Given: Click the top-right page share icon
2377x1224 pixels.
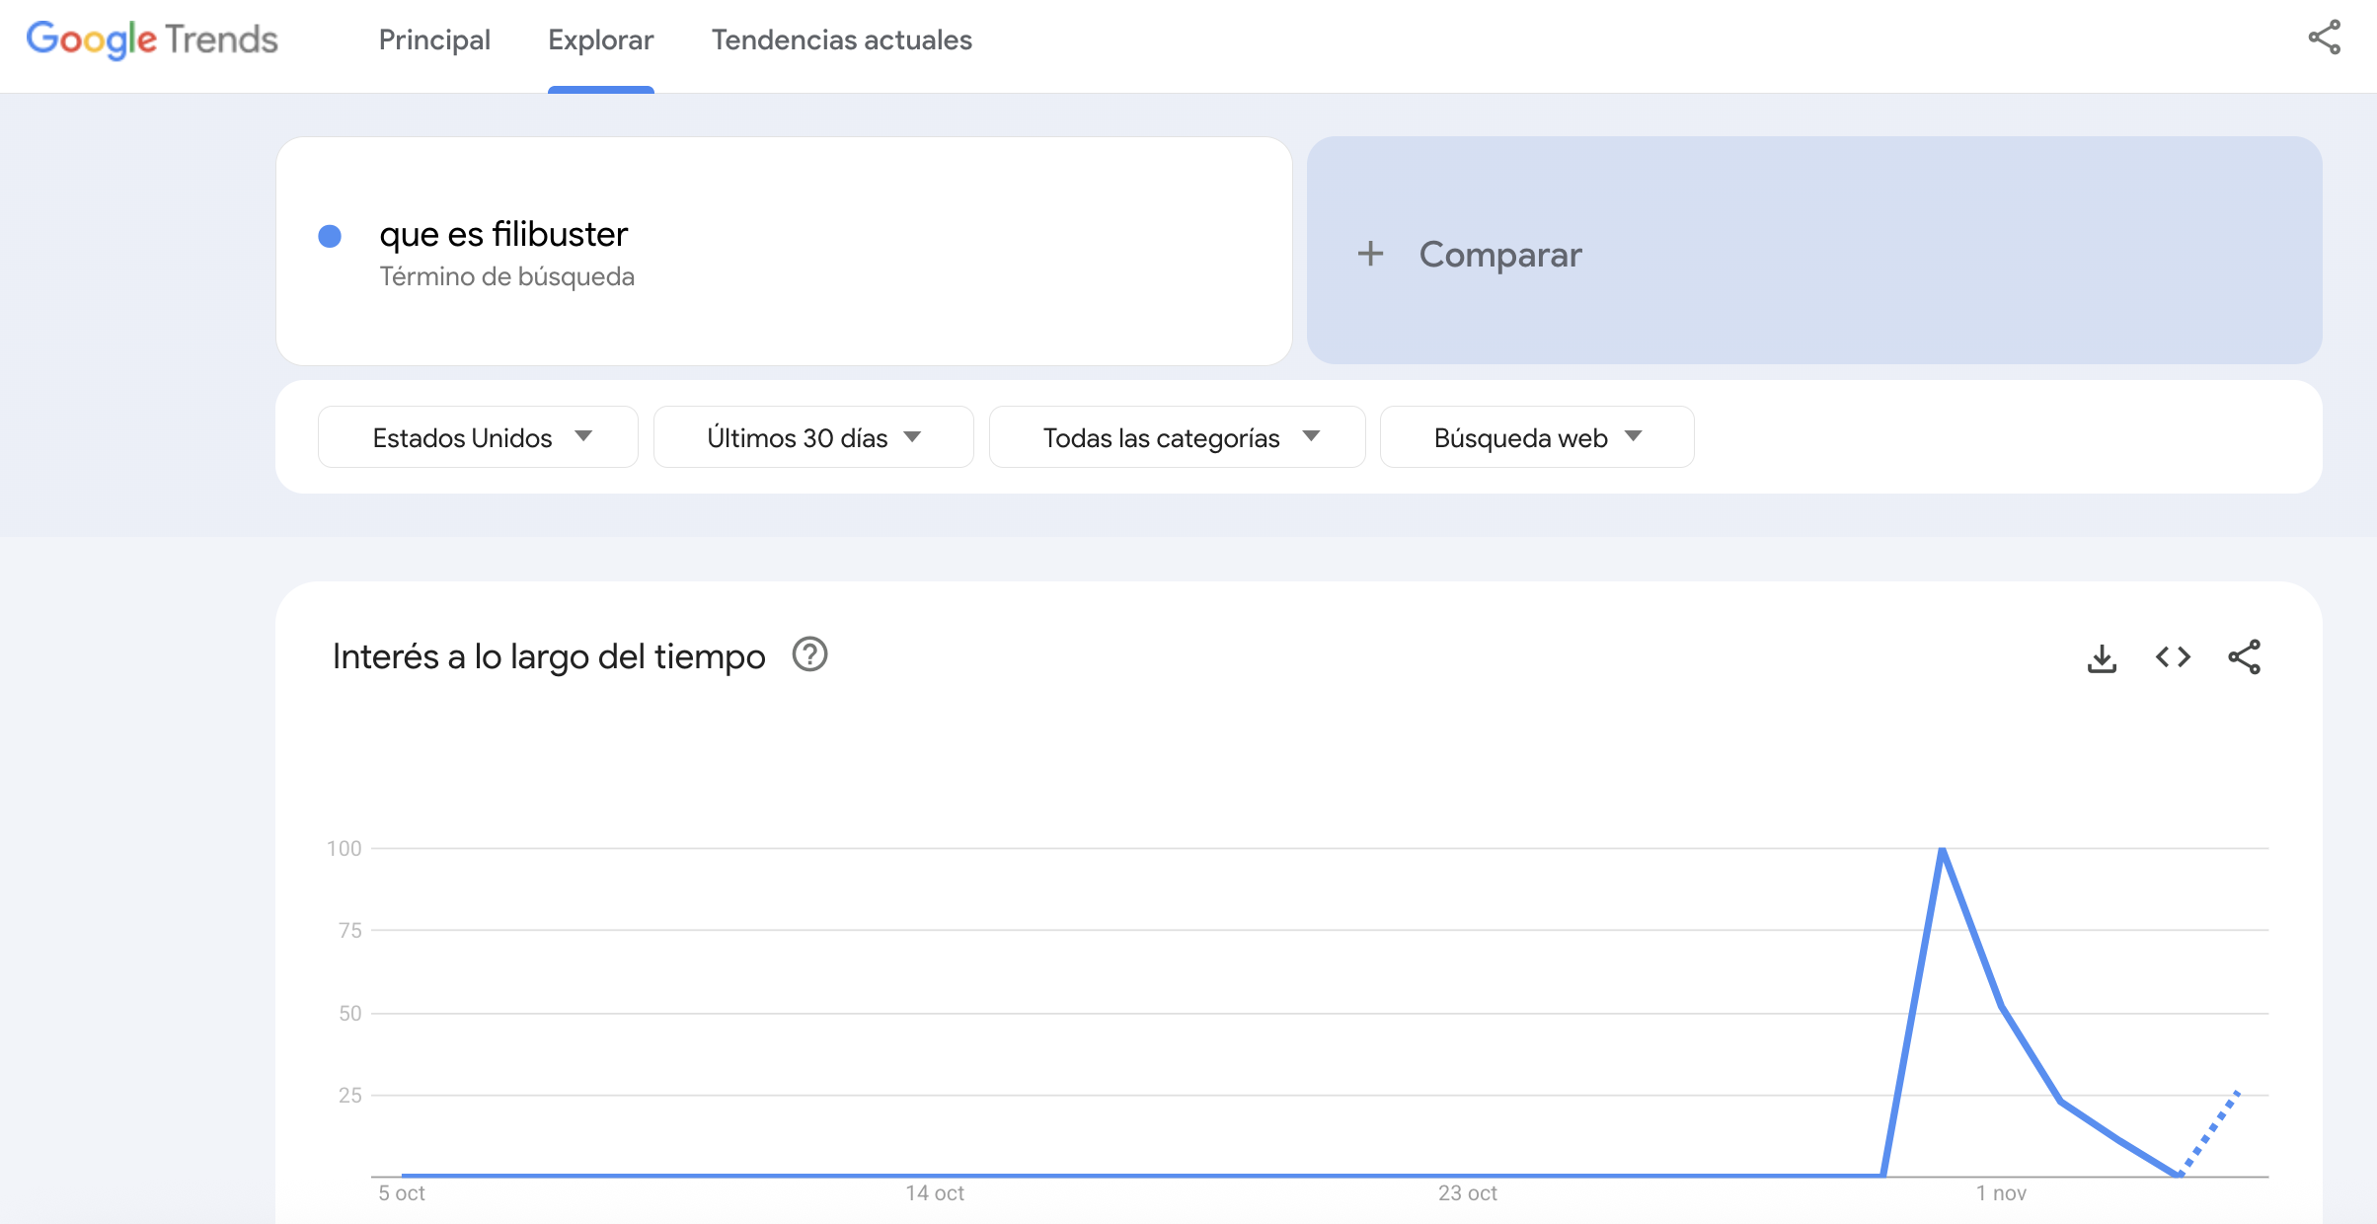Looking at the screenshot, I should [x=2324, y=38].
